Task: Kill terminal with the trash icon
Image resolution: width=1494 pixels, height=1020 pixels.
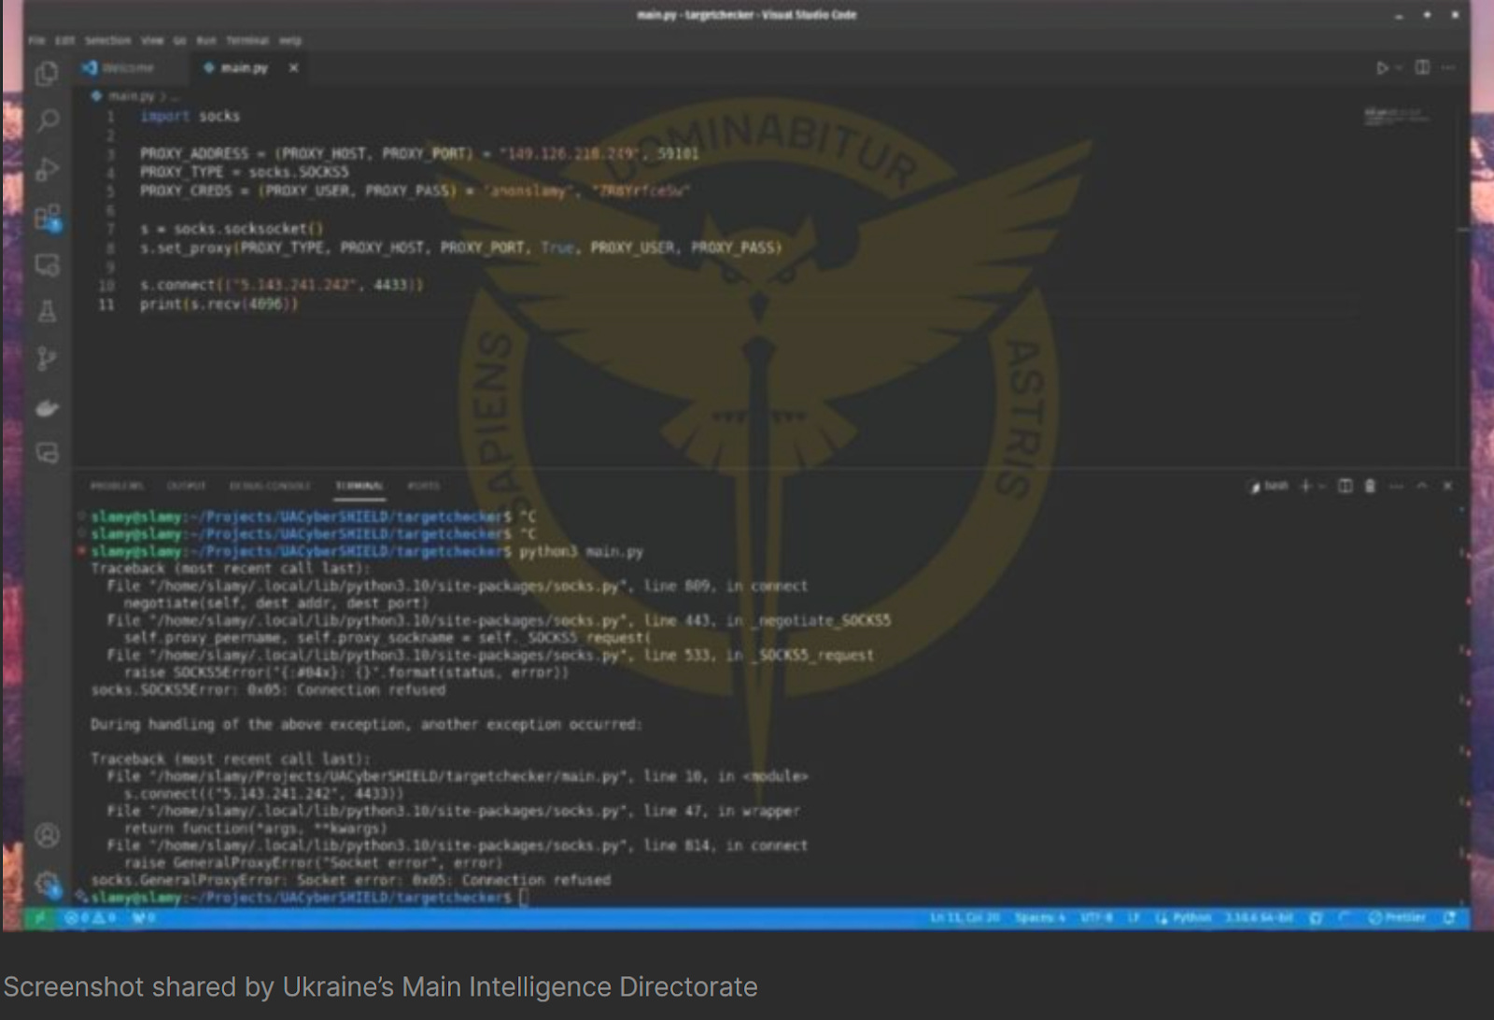Action: [x=1370, y=486]
